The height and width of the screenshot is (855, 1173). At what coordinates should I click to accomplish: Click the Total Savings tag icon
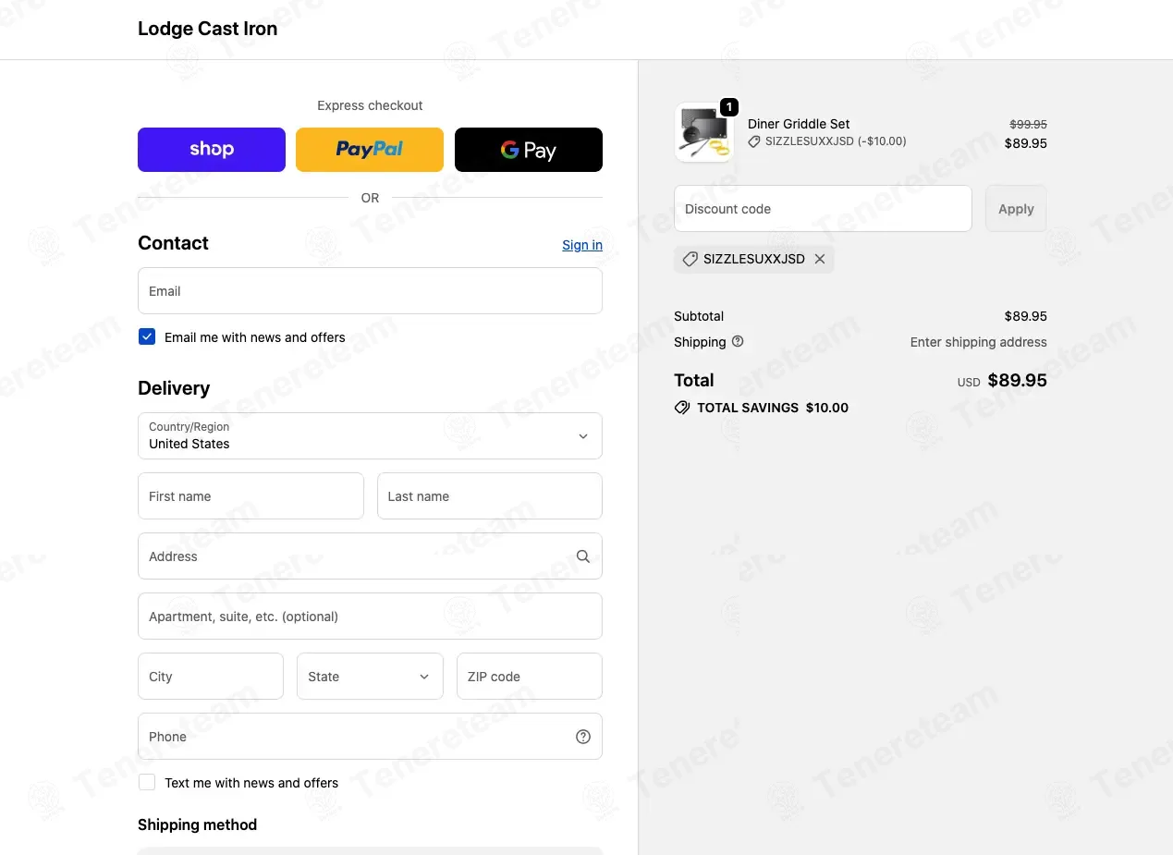click(682, 408)
